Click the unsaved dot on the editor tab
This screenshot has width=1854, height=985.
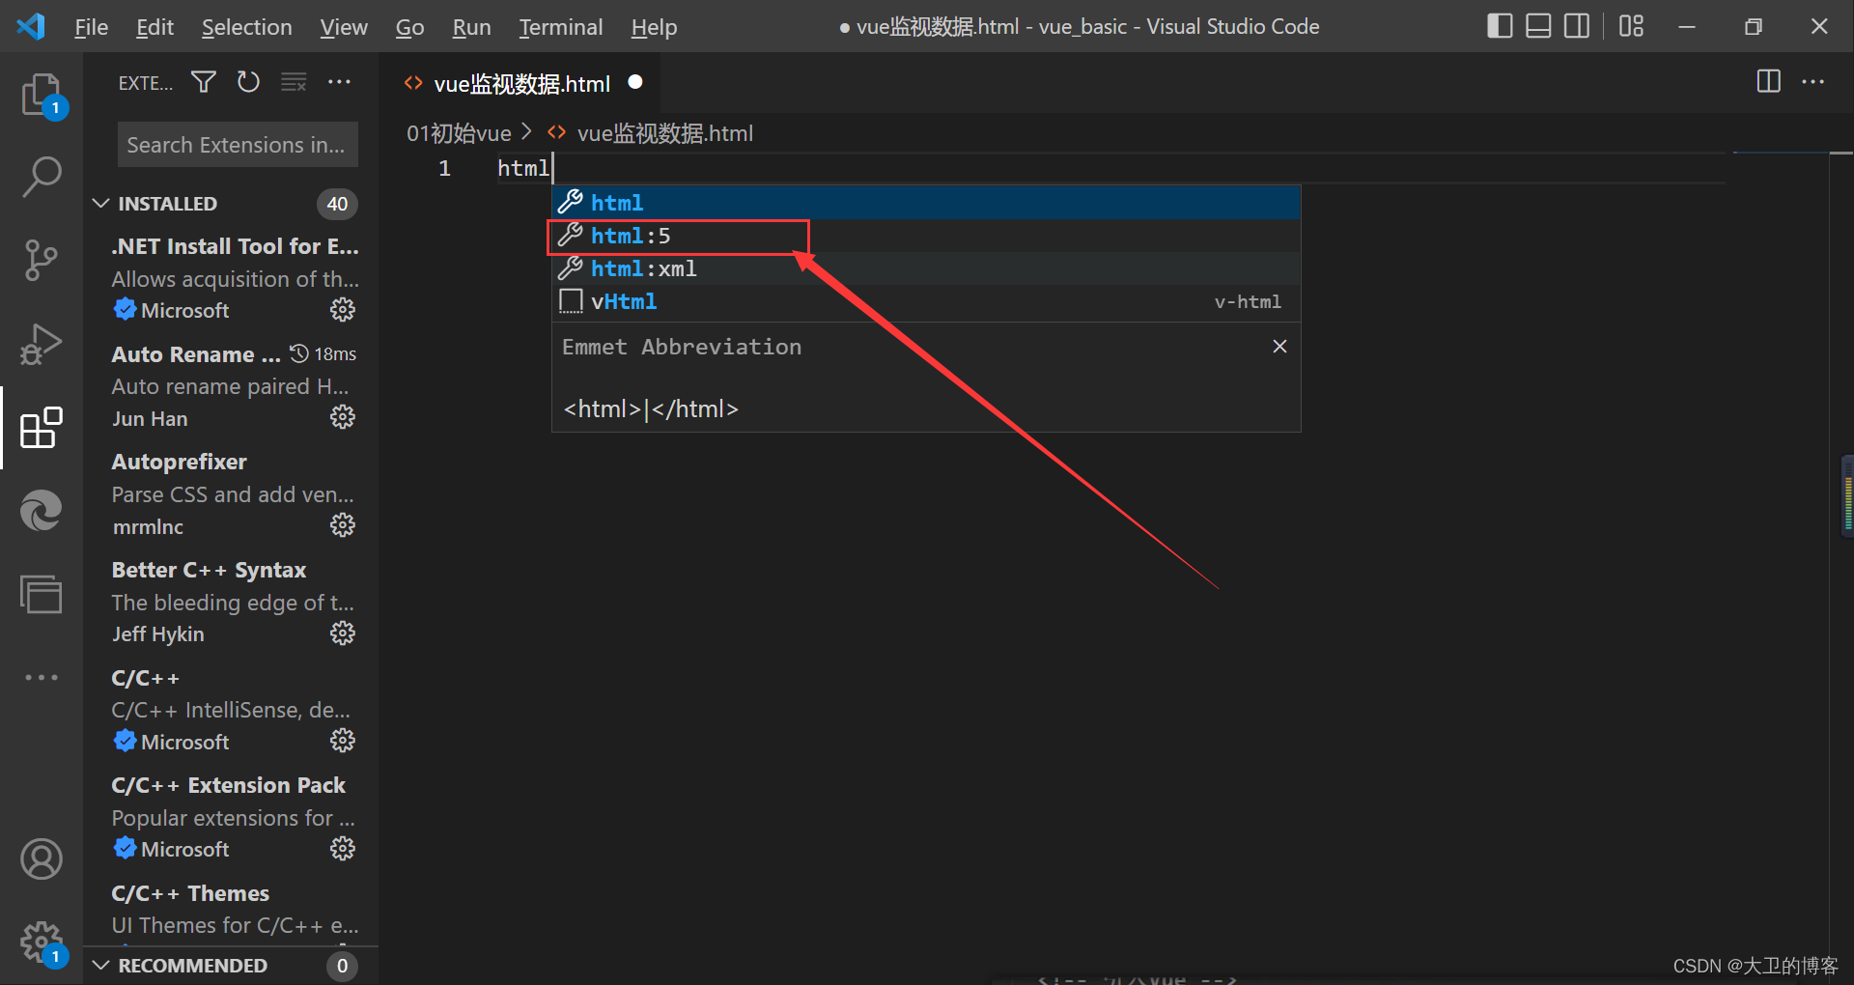[x=635, y=82]
